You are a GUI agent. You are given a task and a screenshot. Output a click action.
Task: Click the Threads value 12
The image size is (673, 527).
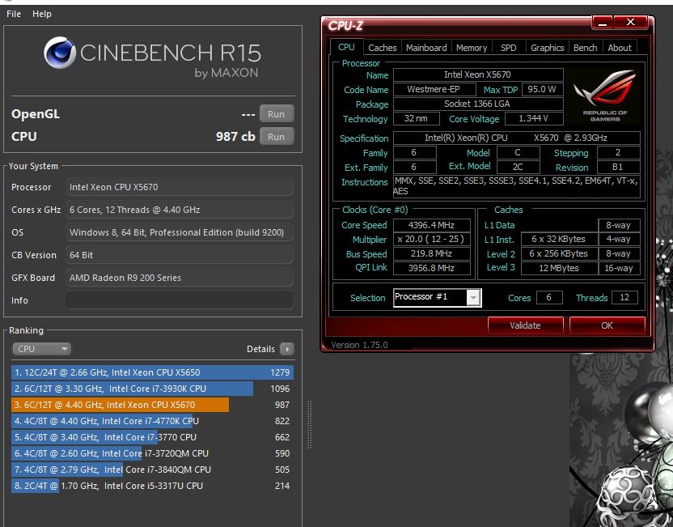(624, 297)
